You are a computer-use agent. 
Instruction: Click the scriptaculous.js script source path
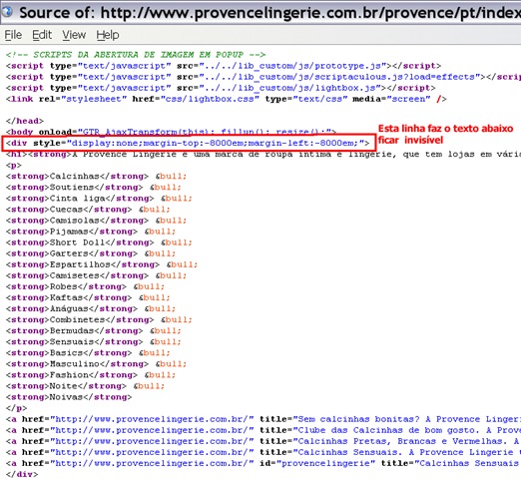coord(339,77)
